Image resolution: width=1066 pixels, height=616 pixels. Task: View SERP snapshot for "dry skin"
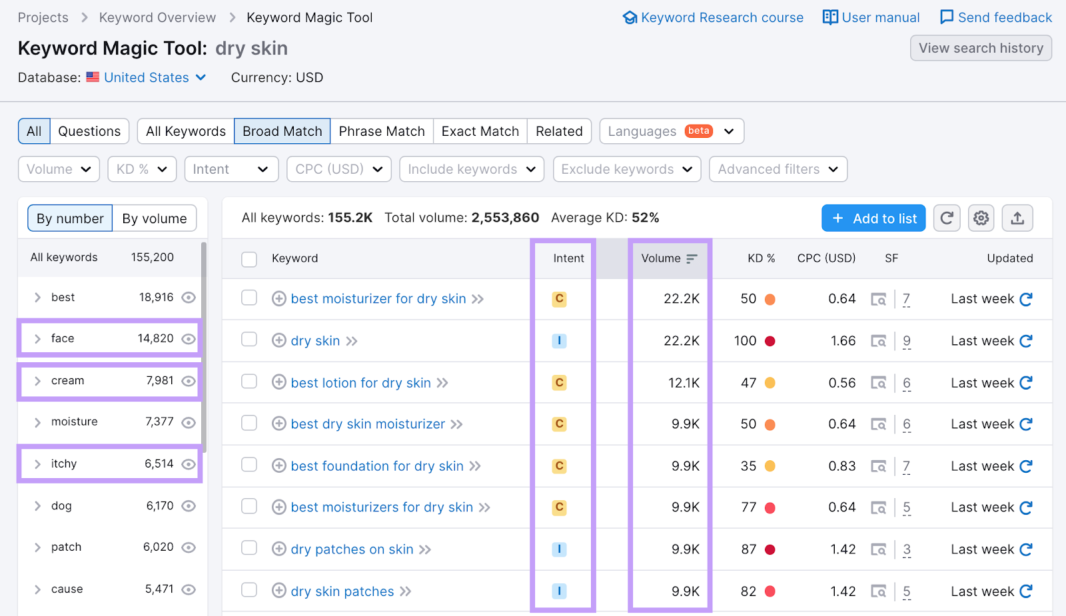click(x=879, y=340)
